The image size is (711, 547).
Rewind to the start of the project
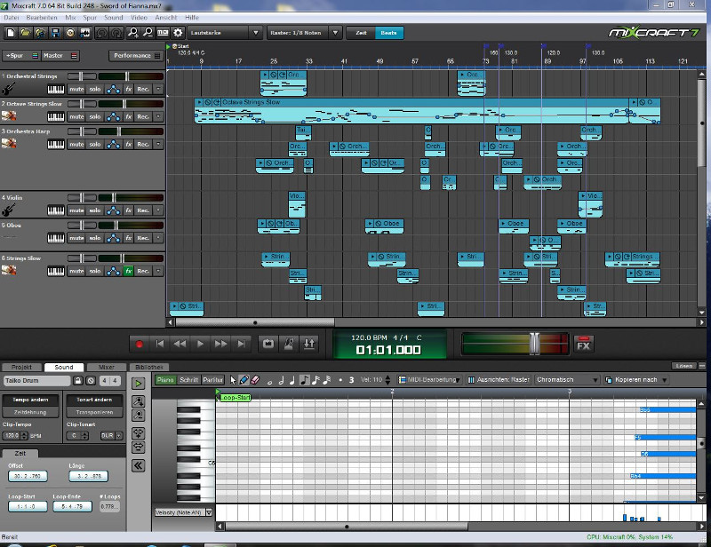[160, 344]
